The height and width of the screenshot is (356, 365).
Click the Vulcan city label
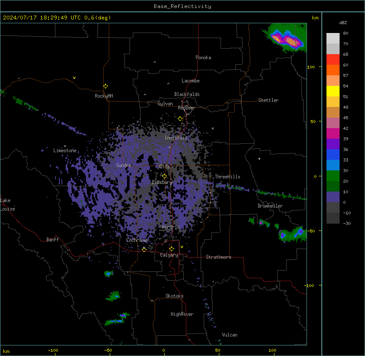pyautogui.click(x=230, y=335)
